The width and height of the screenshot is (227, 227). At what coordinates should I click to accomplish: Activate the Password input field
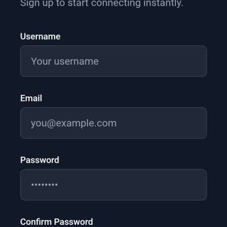(113, 185)
